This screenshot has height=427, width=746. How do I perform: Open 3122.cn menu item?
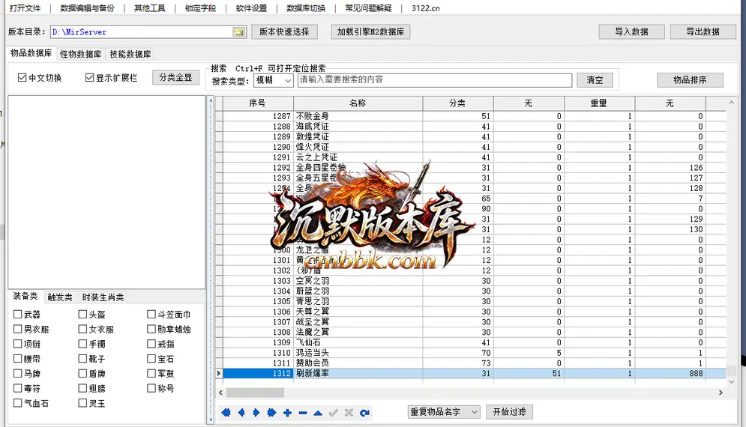426,8
